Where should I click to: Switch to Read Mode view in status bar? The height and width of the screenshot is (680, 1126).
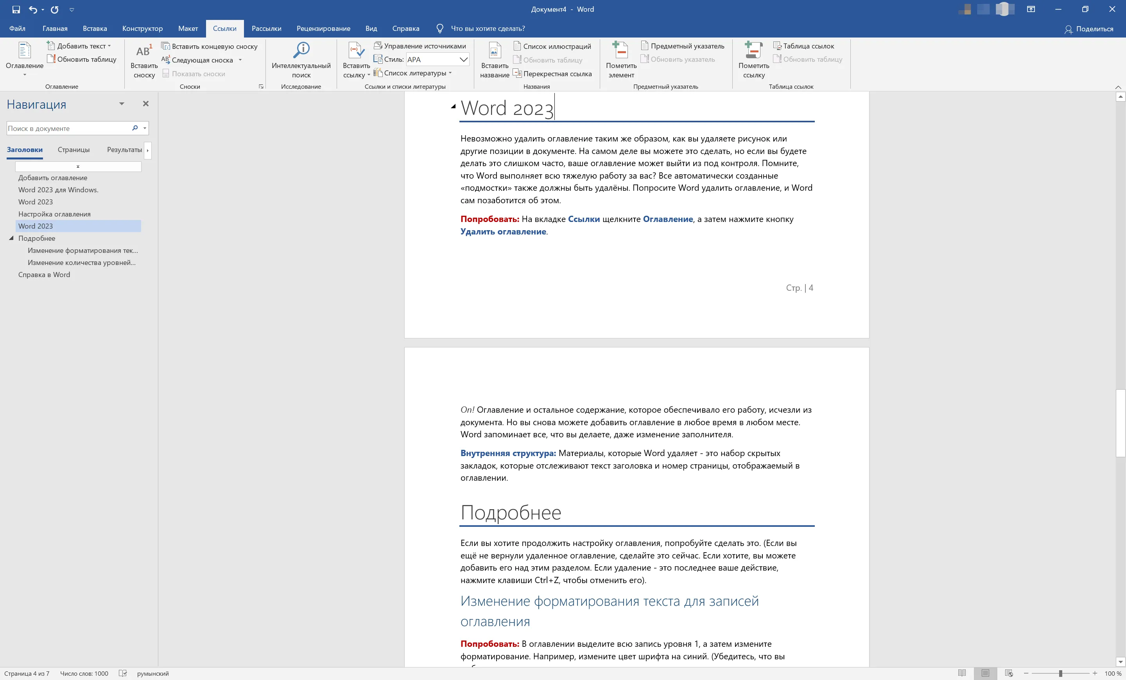962,673
